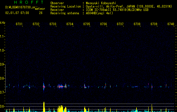Click the 0.9 kHz frequency axis label
Viewport: 177px width, 112px height.
tap(2, 64)
